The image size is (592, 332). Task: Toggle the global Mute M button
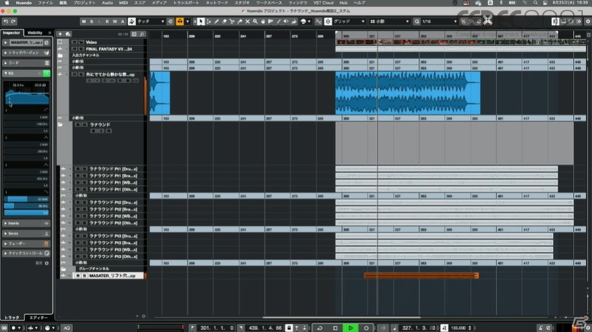point(84,22)
